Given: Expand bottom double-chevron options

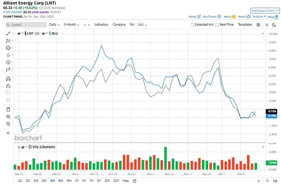Looking at the screenshot, I should click(x=259, y=181).
